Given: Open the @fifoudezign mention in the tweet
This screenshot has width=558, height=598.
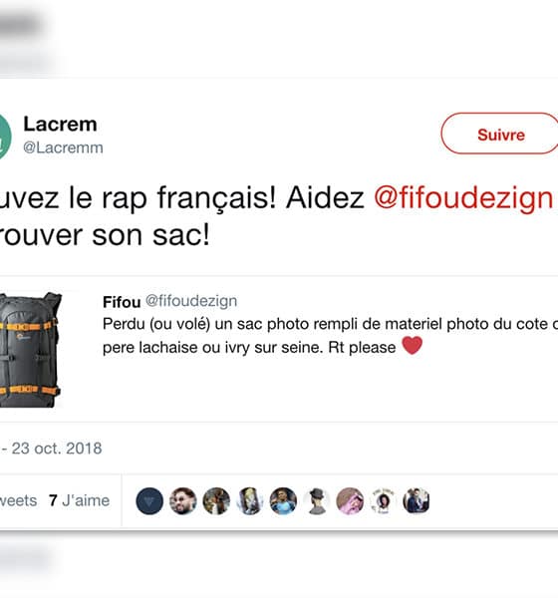Looking at the screenshot, I should point(463,198).
